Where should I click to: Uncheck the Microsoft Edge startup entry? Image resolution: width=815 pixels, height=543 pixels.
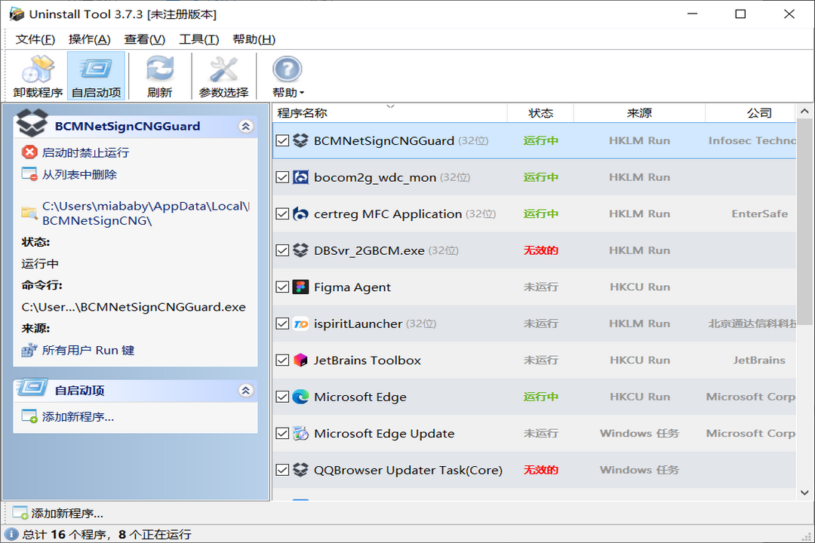click(x=282, y=396)
